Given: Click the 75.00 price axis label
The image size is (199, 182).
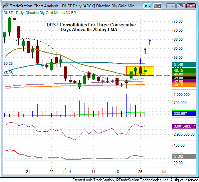Looking at the screenshot, I should point(178,21).
